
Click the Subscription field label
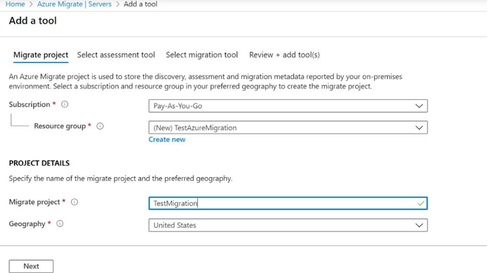[x=29, y=104]
